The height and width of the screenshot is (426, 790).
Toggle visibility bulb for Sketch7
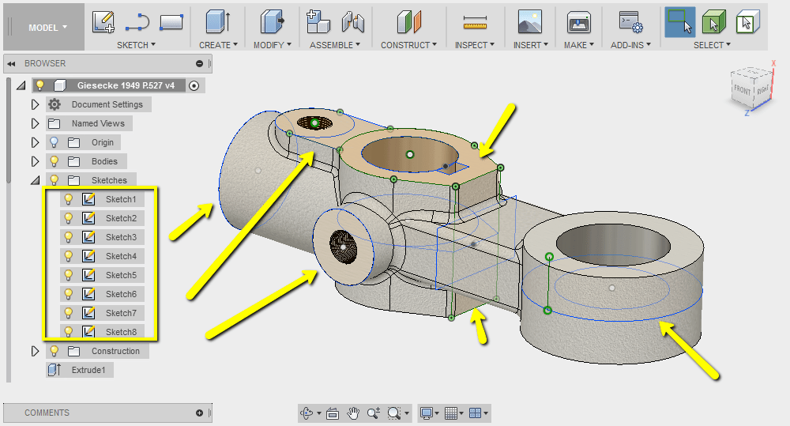tap(69, 313)
